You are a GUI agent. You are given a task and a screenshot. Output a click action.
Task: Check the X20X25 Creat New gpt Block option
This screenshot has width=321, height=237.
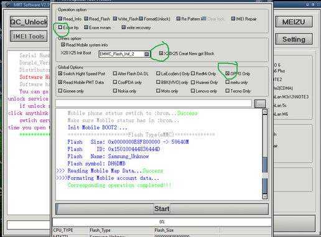(161, 53)
